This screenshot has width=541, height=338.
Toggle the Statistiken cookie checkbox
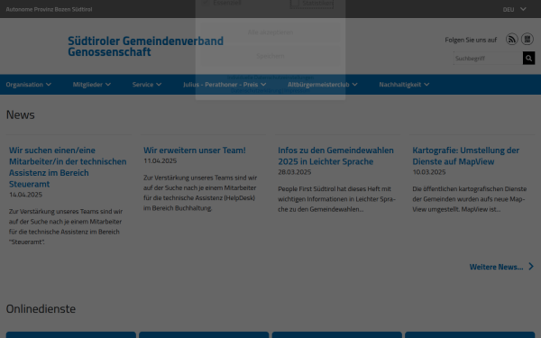point(295,3)
